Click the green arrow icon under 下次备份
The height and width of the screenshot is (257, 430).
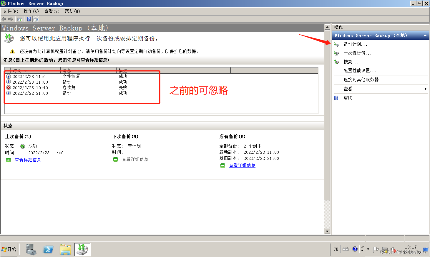(x=116, y=159)
